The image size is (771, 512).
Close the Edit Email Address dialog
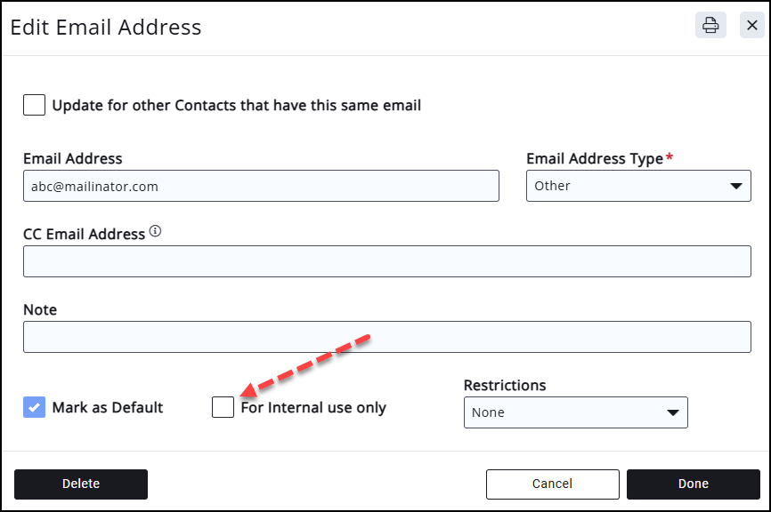[x=751, y=25]
